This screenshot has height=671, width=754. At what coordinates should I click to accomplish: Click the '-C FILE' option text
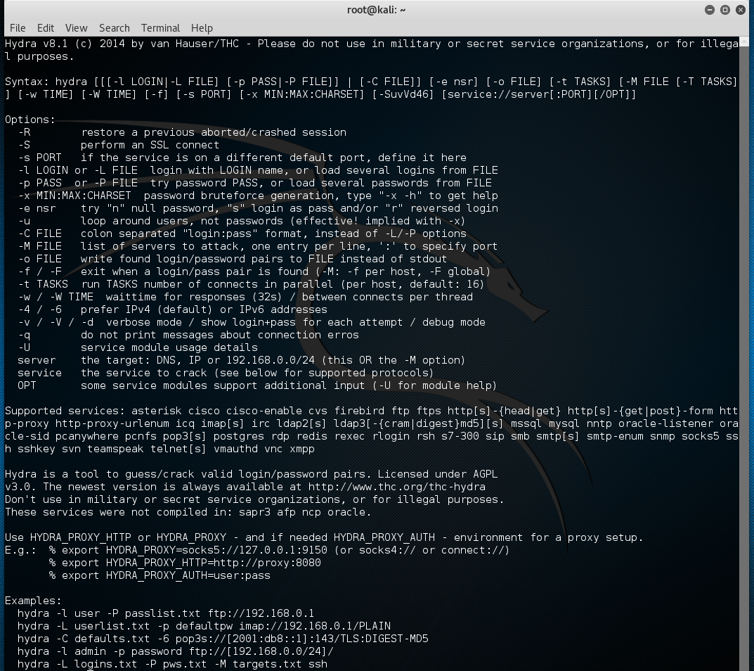pos(40,234)
